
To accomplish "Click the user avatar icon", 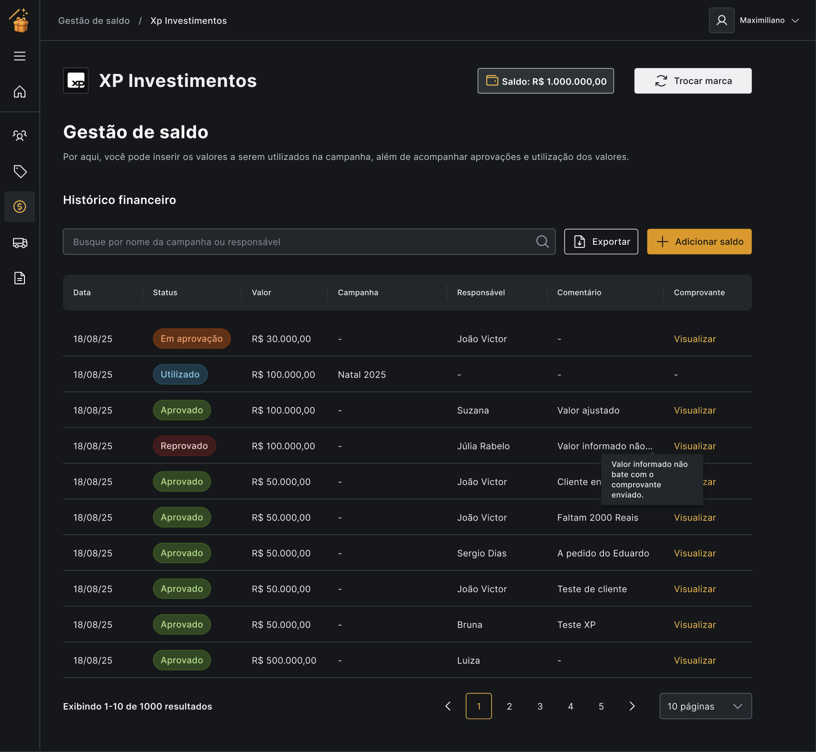I will pyautogui.click(x=721, y=20).
